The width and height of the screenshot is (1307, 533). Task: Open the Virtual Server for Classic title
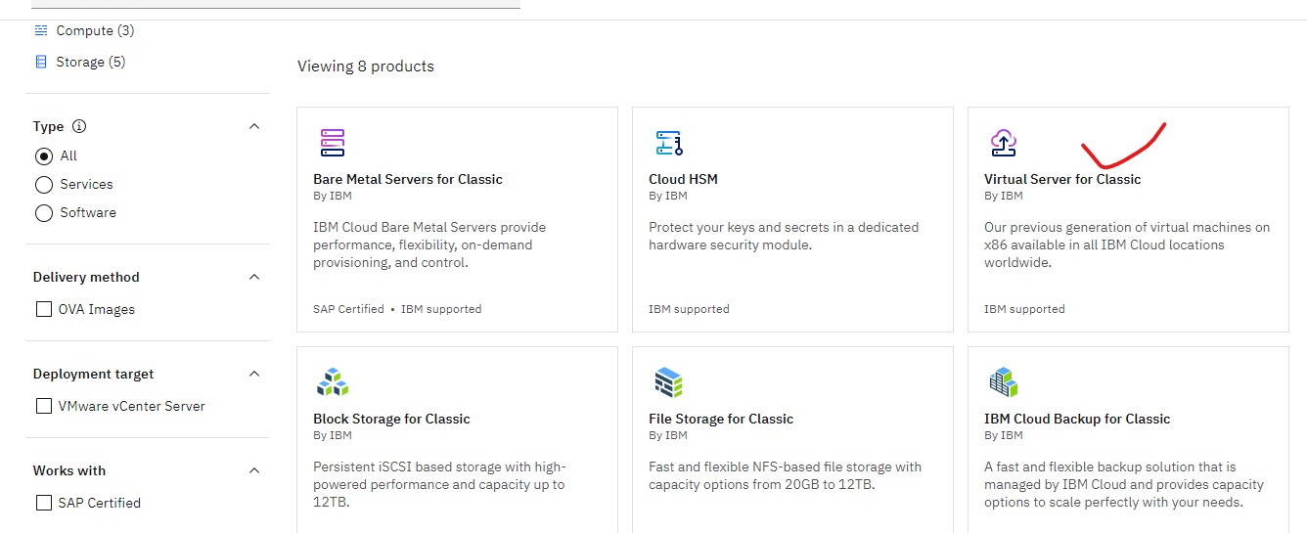tap(1062, 179)
